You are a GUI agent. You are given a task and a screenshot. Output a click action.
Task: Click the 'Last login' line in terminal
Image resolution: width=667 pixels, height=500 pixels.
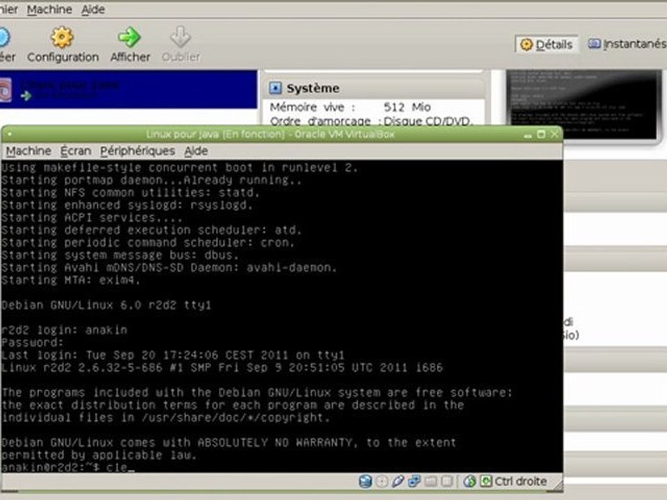coord(173,355)
